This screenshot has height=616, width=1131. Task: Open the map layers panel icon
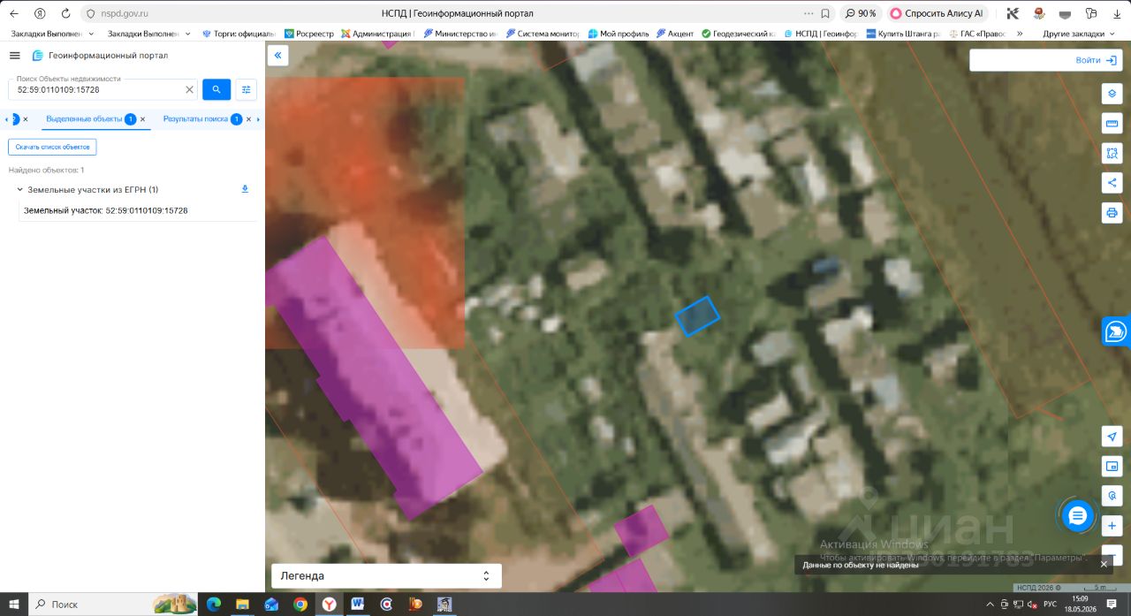tap(1112, 94)
